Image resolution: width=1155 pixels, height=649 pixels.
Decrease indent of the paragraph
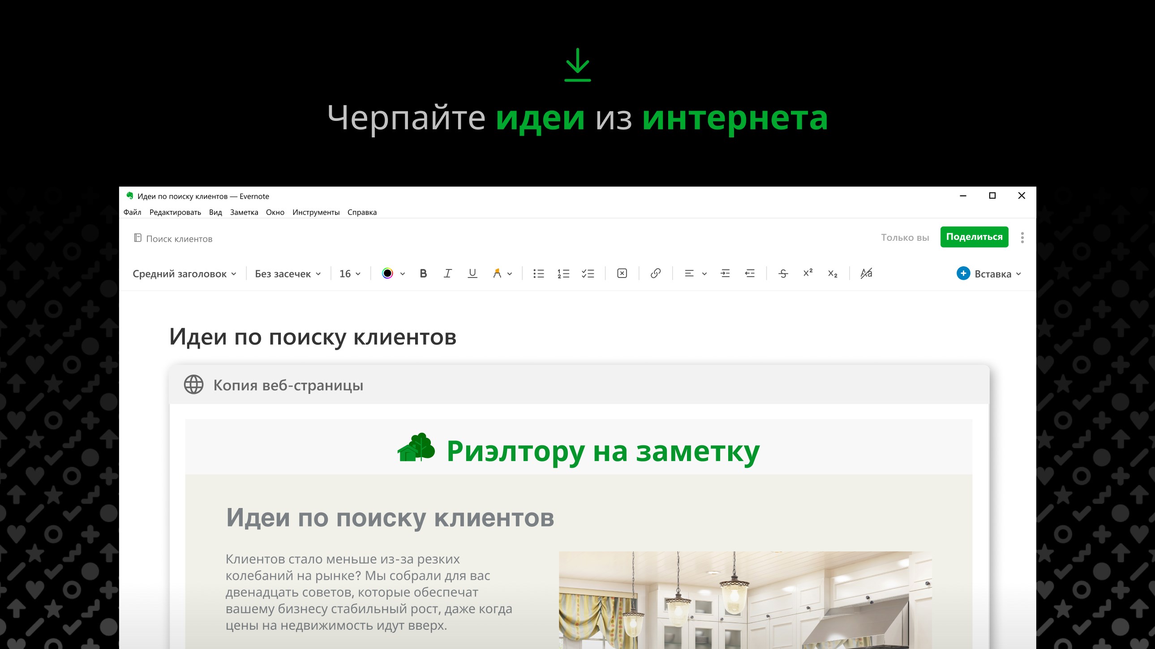pos(750,273)
